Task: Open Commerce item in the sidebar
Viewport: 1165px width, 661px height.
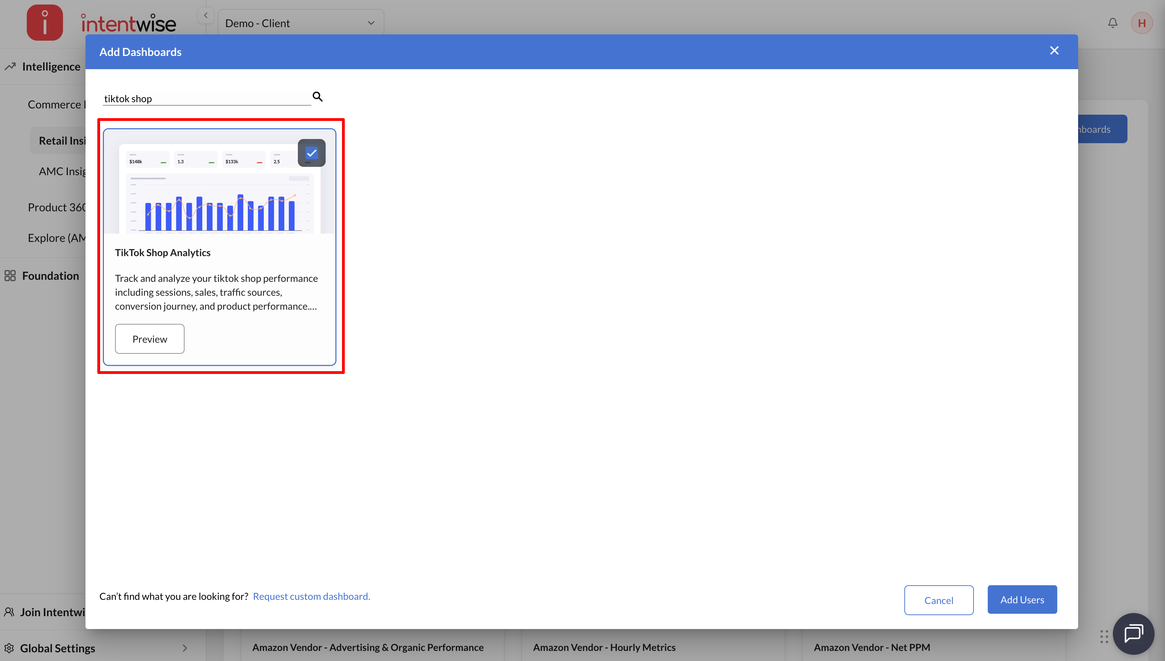Action: 56,104
